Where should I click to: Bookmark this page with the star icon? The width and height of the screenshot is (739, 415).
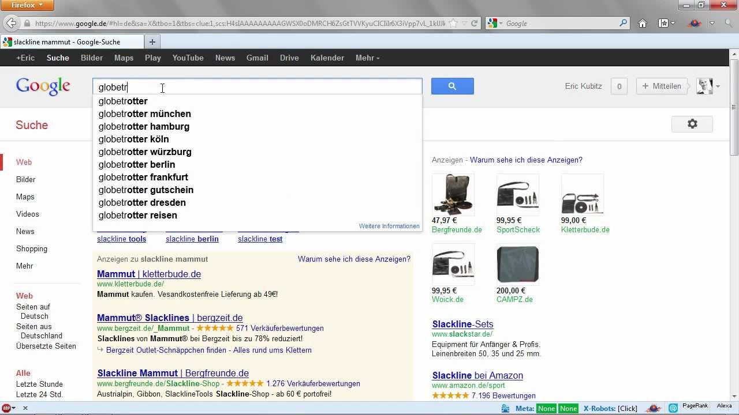[453, 24]
